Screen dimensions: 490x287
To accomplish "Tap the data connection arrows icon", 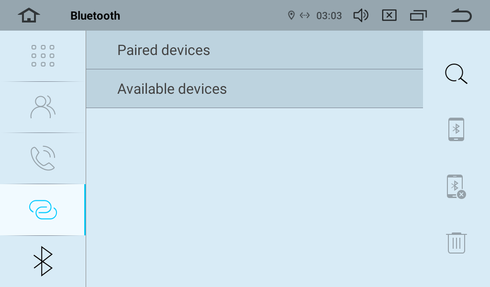I will (305, 16).
